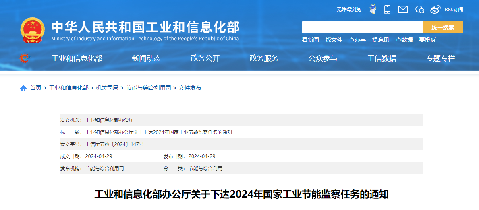The image size is (479, 210).
Task: Click the 统一搜索 search button
Action: tap(443, 27)
